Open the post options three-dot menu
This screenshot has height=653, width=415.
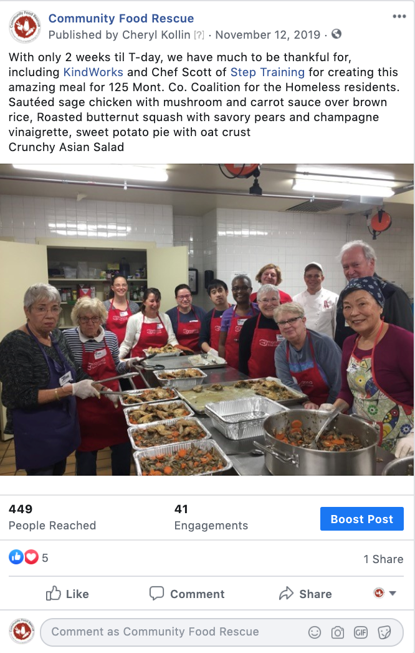tap(399, 16)
